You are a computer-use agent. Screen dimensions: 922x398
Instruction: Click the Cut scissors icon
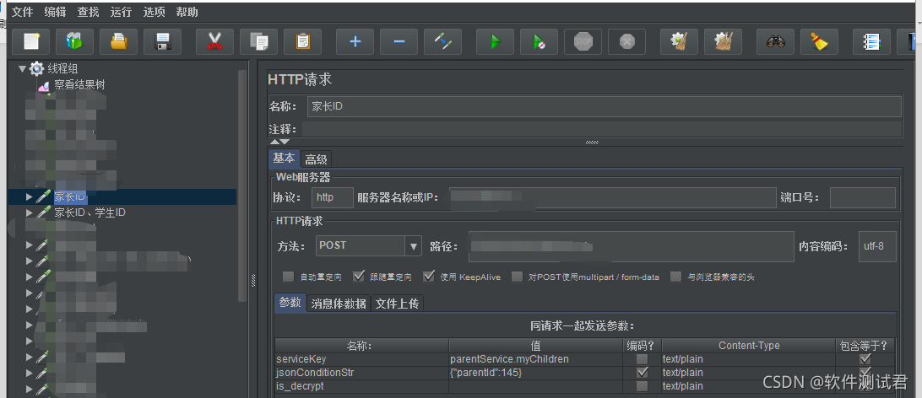(x=214, y=41)
